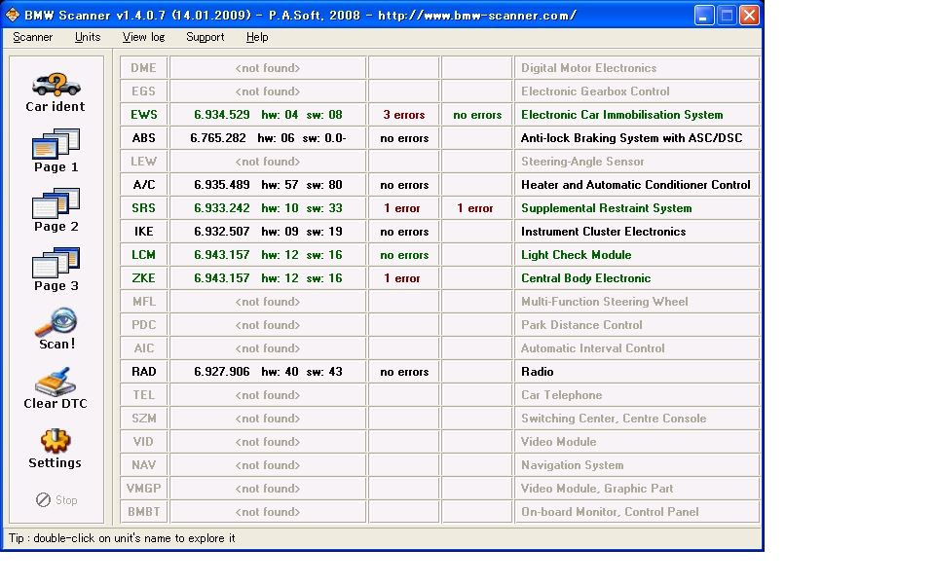Select the A/C unit name
935x584 pixels.
pos(144,185)
